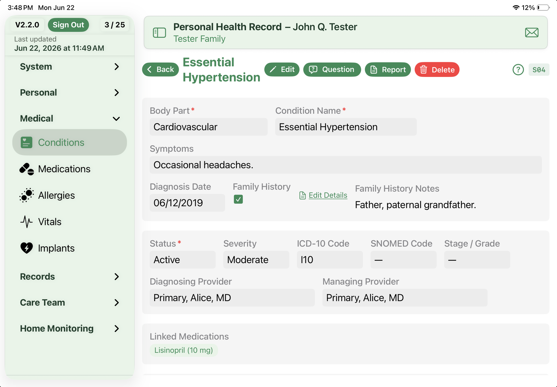Open Vitals in the sidebar
This screenshot has height=387, width=557.
tap(70, 222)
